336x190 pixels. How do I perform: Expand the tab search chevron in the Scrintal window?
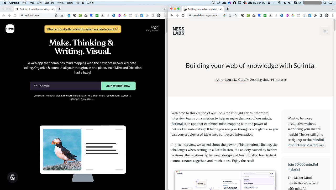164,9
